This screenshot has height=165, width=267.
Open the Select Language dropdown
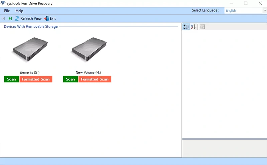pos(246,10)
